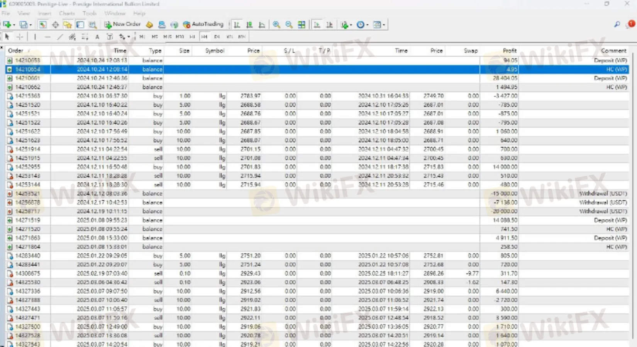Select the Crosshair tool

click(20, 37)
